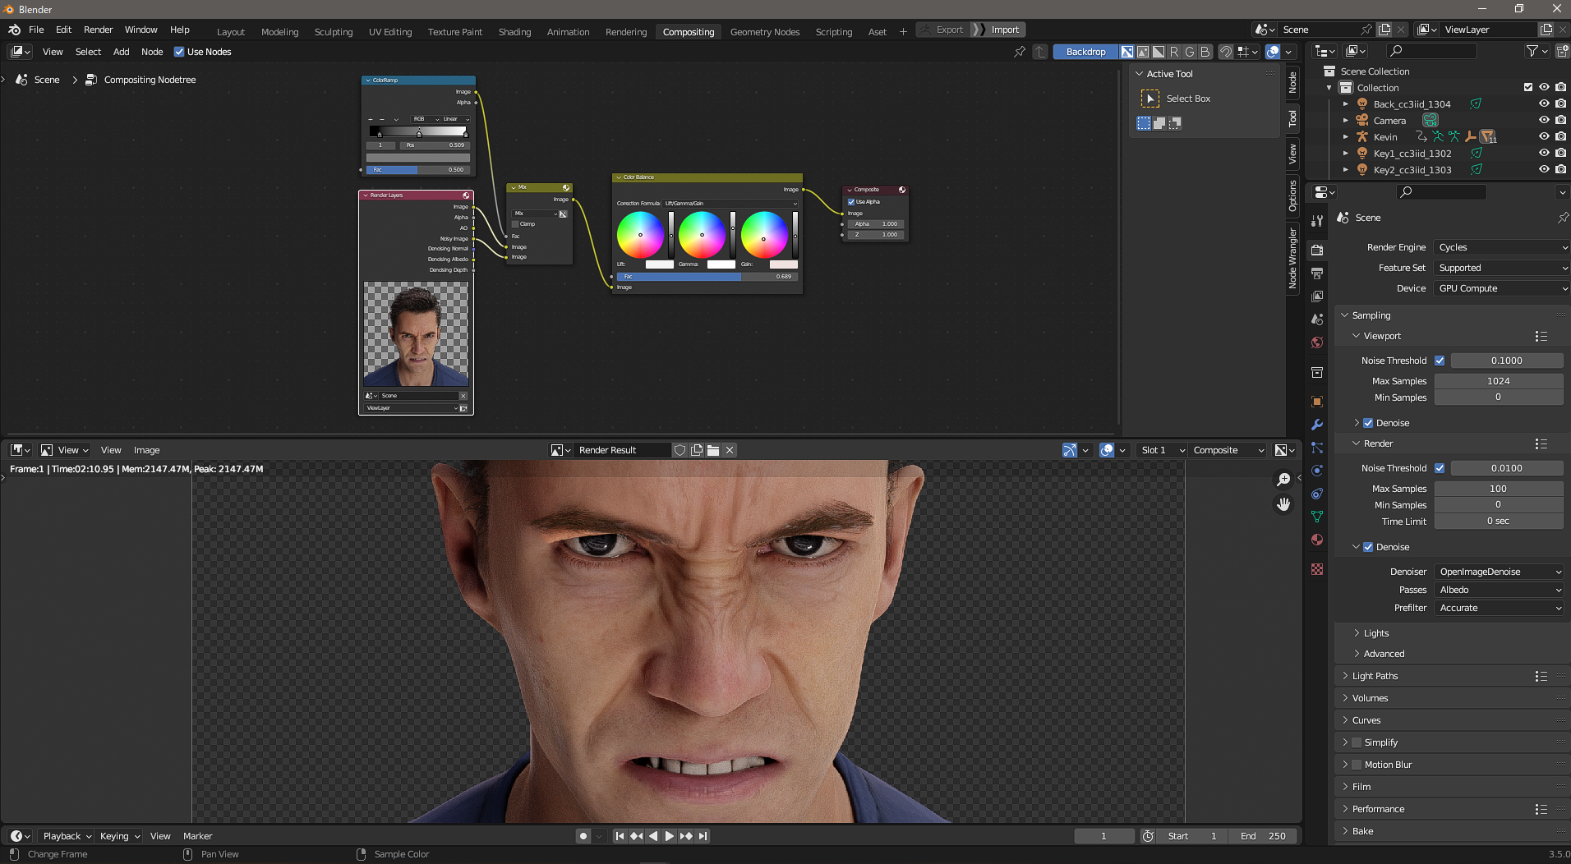The image size is (1571, 864).
Task: Open the Add menu in node editor
Action: coord(121,52)
